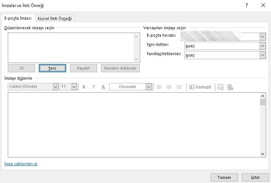Center align signature text
This screenshot has height=183, width=271.
point(169,87)
